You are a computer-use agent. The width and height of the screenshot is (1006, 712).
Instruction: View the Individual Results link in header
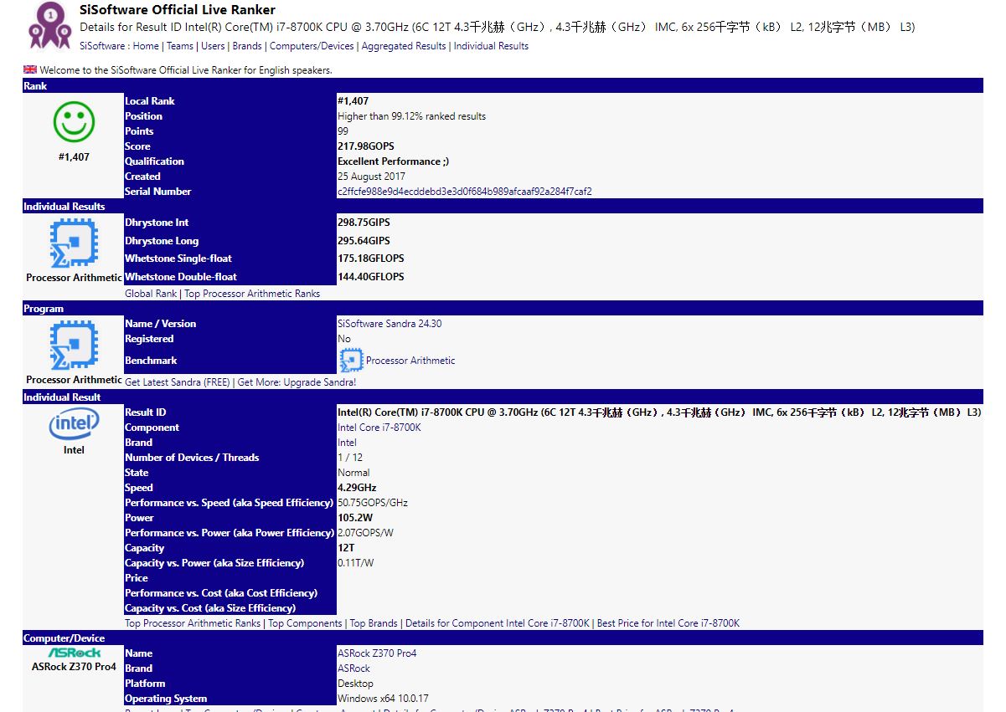[491, 46]
